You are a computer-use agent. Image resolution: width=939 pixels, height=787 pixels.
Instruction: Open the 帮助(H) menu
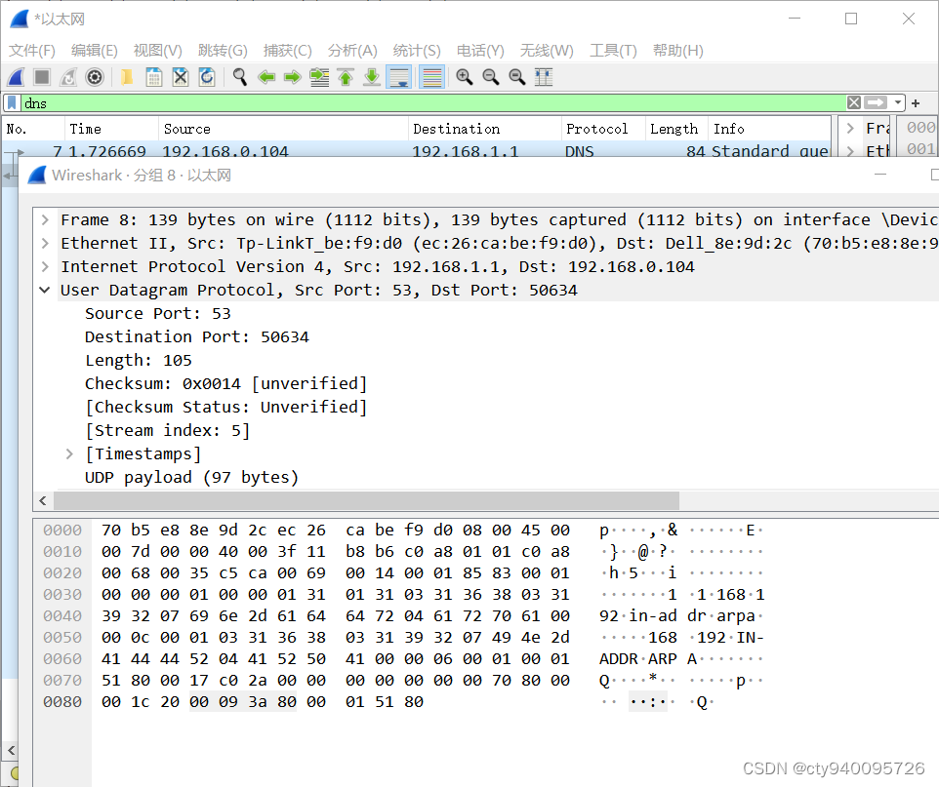[x=678, y=51]
